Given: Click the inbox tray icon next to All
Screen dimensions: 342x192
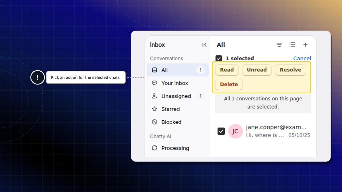Looking at the screenshot, I should click(x=154, y=70).
